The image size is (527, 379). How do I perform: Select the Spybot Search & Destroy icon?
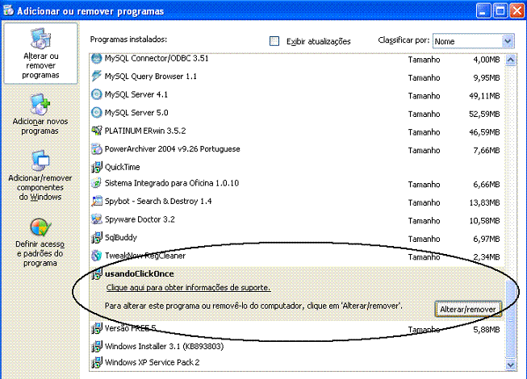pyautogui.click(x=97, y=201)
